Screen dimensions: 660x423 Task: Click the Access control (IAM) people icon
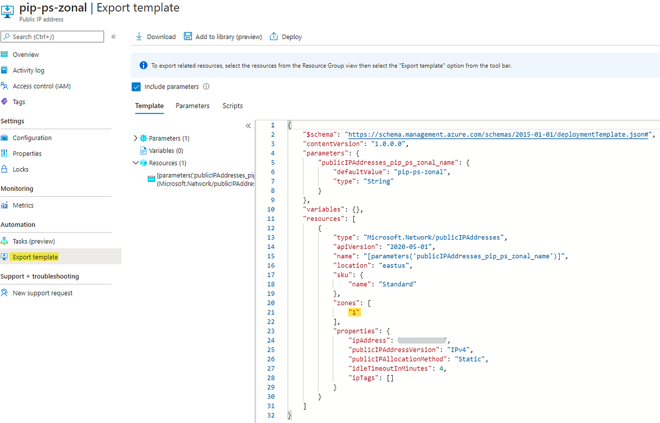click(x=5, y=86)
